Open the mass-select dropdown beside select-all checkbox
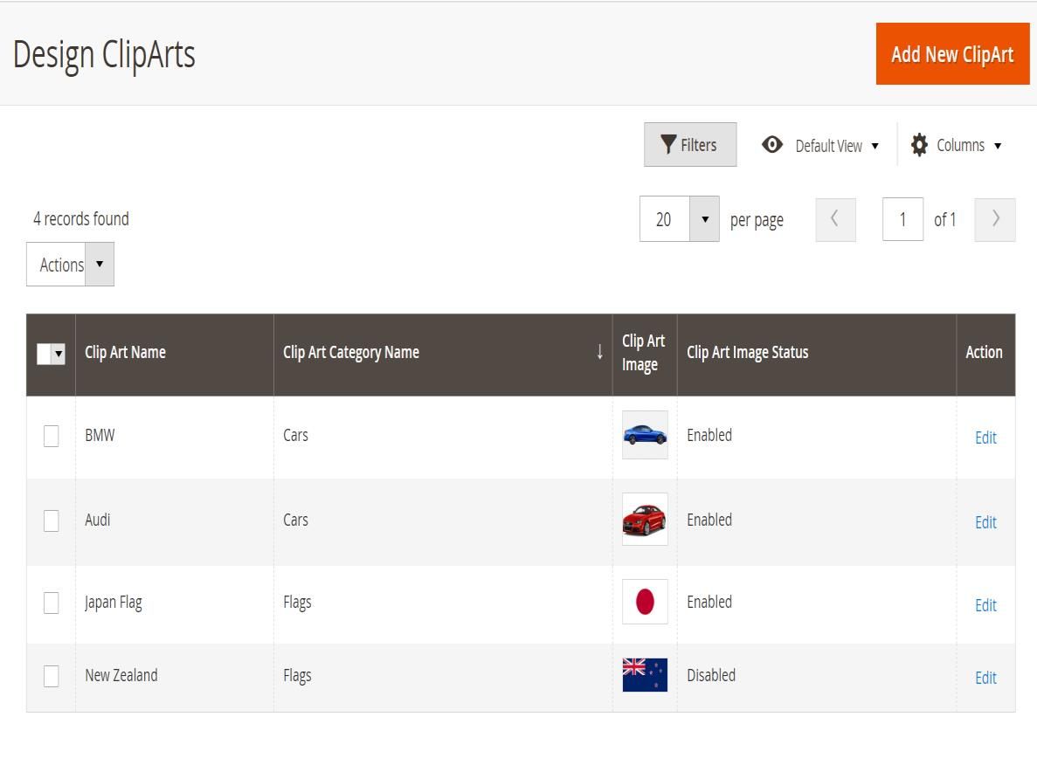 (x=59, y=353)
